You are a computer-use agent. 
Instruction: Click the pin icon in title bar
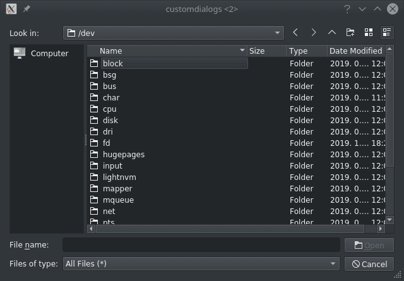click(27, 9)
